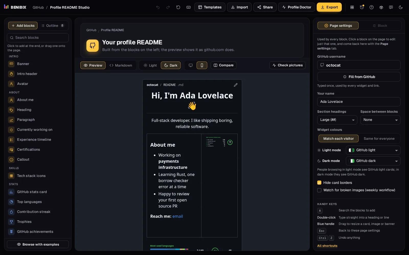Switch to the Block settings tab
This screenshot has width=409, height=255.
tap(380, 25)
